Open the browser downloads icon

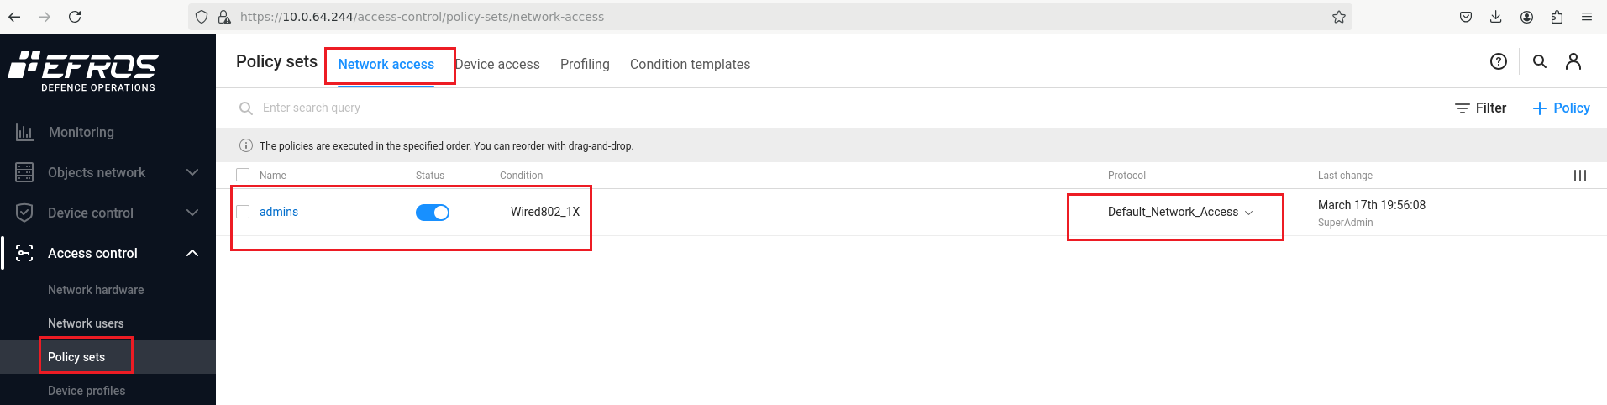[x=1495, y=17]
